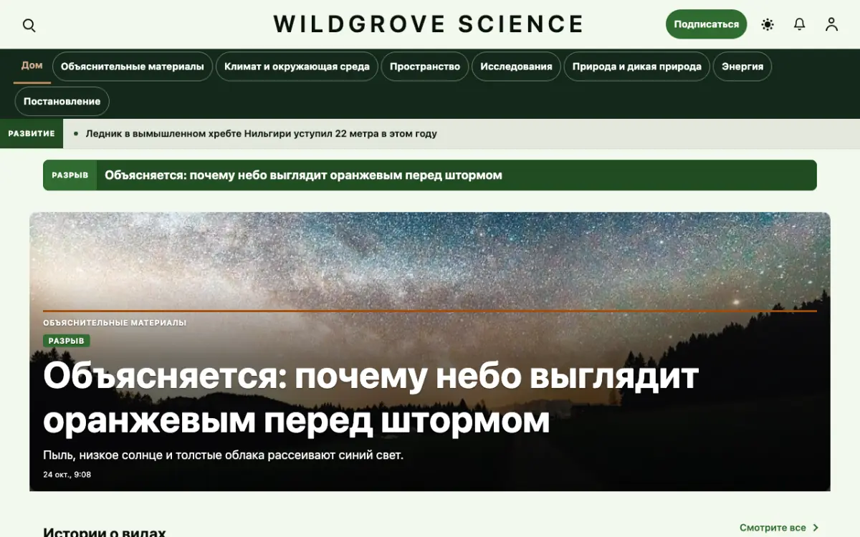Screen dimensions: 860x537
Task: Toggle the sun theme icon
Action: pyautogui.click(x=768, y=24)
